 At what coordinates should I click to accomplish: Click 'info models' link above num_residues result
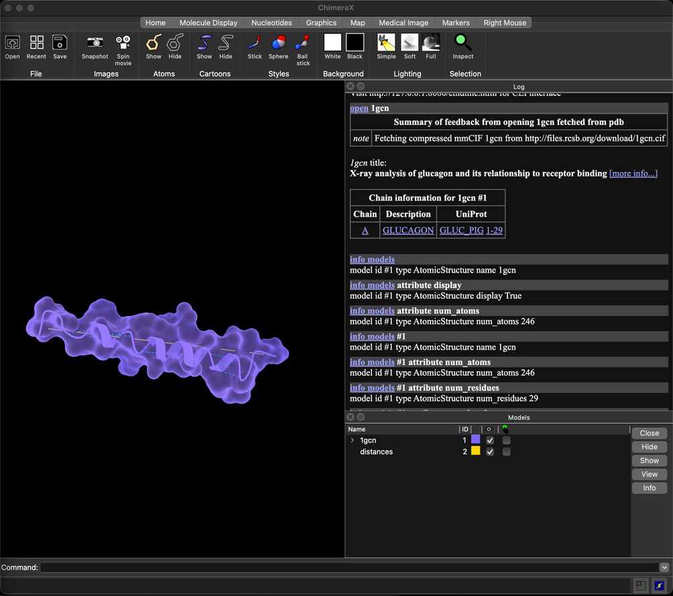372,387
